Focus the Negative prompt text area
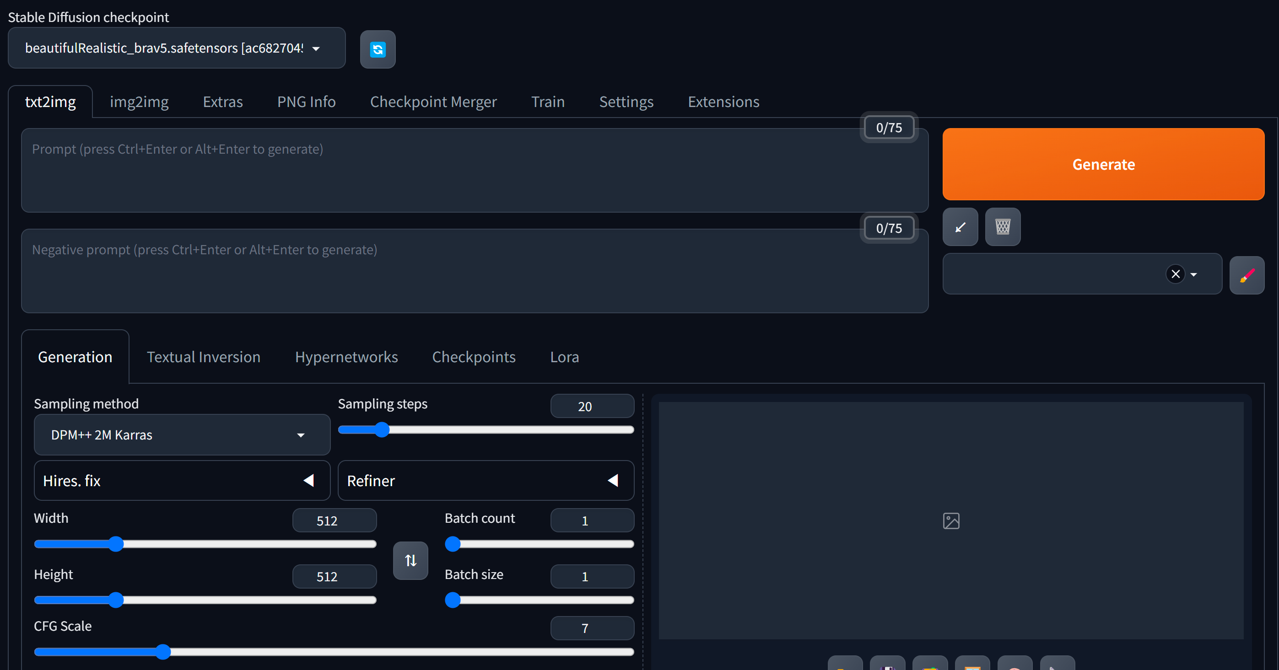The height and width of the screenshot is (670, 1279). 474,271
